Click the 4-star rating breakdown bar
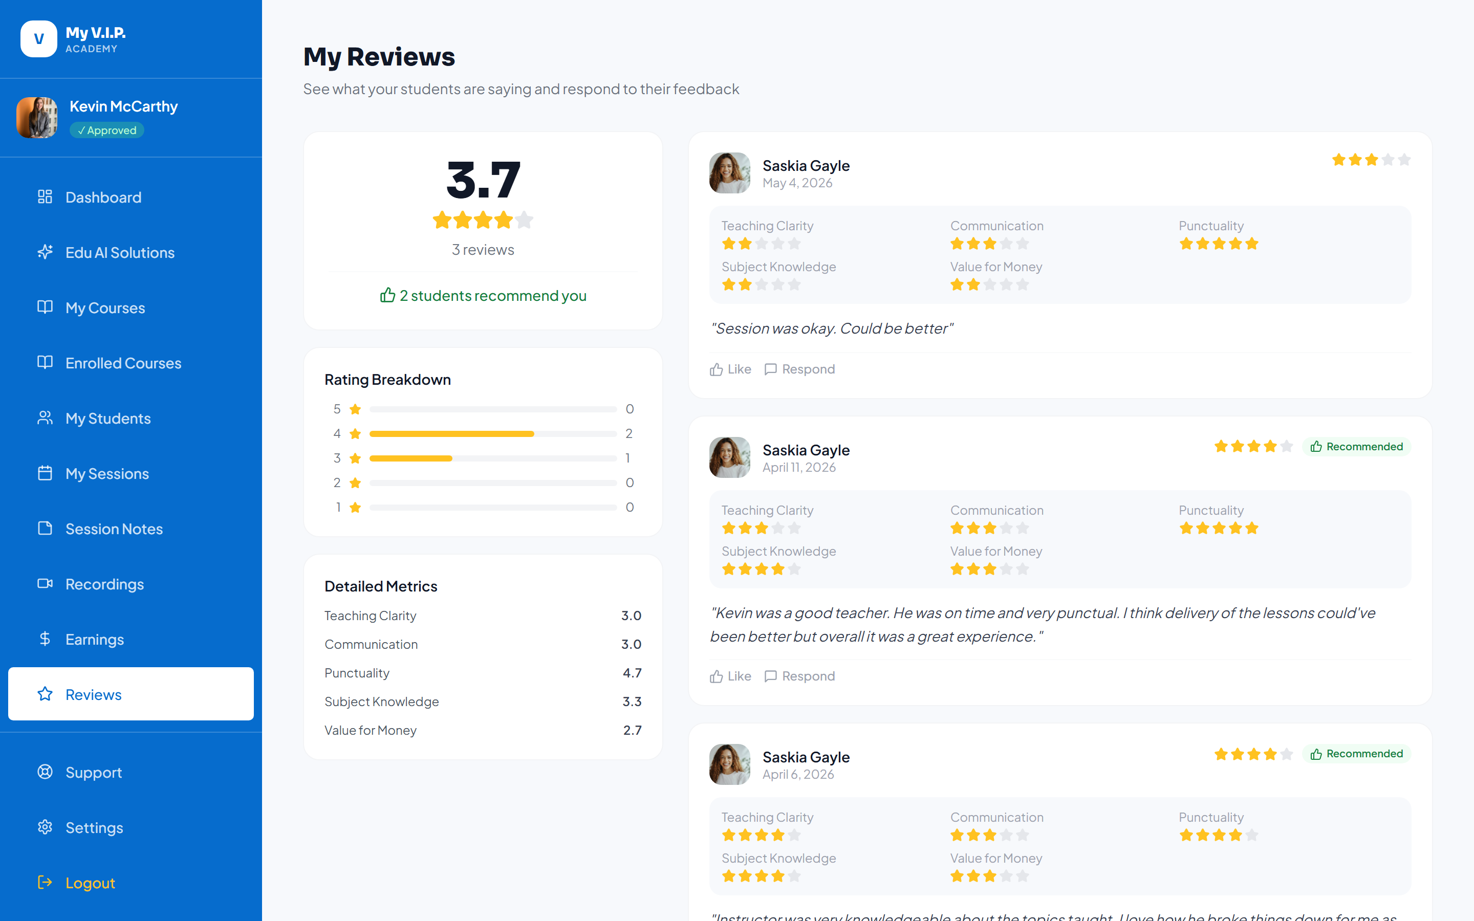This screenshot has height=921, width=1474. pos(493,434)
